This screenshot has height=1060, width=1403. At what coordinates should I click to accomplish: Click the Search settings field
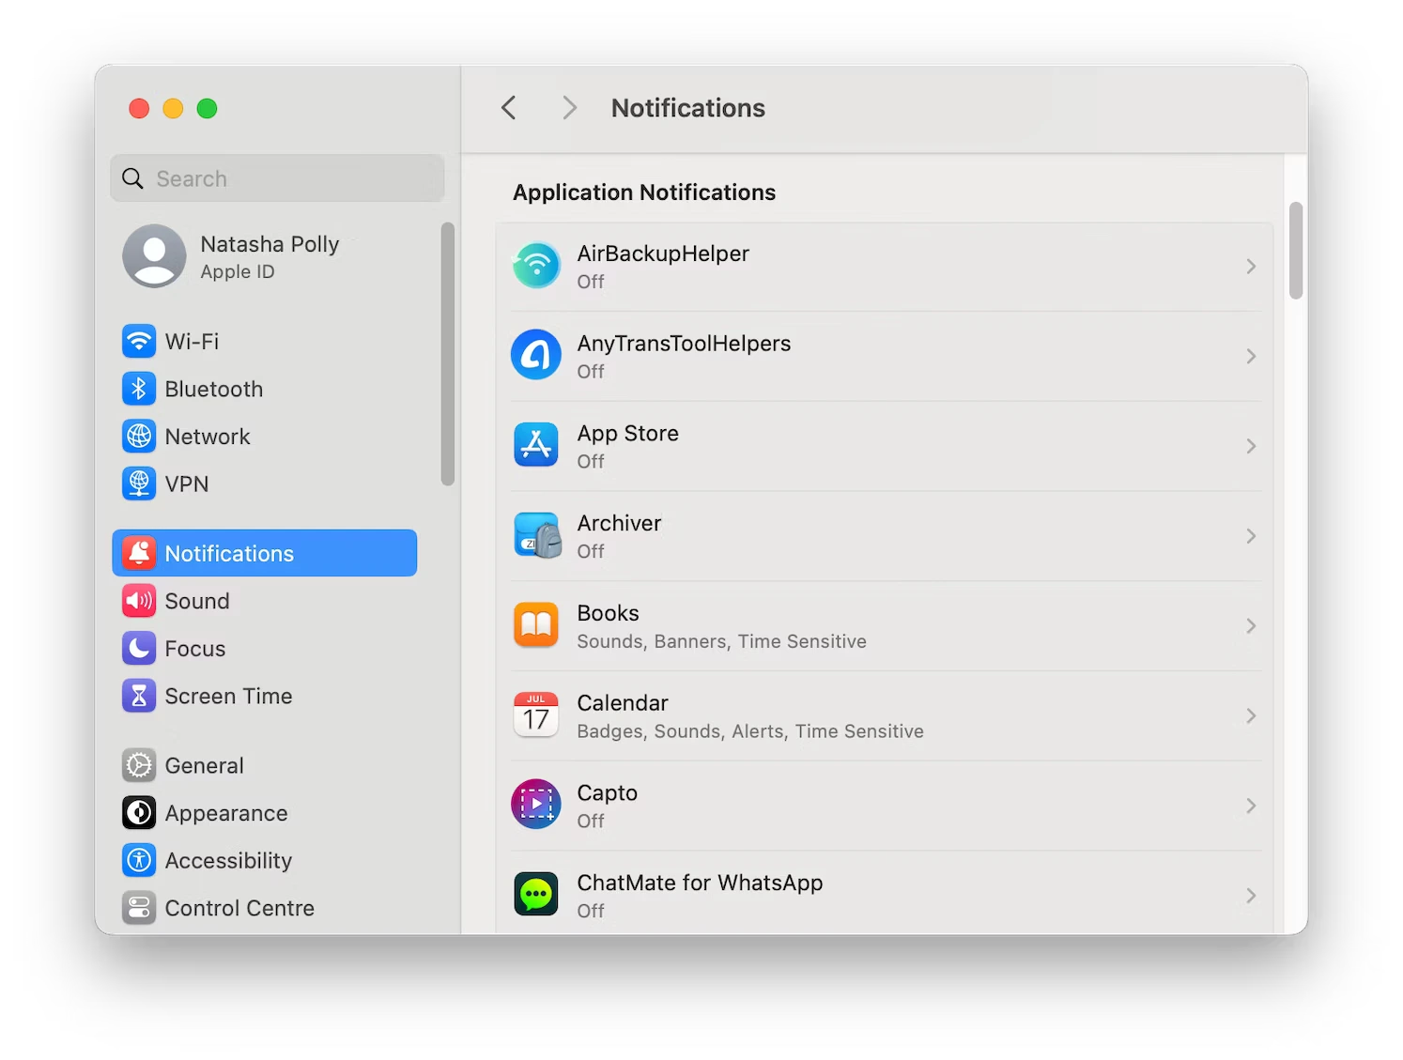278,178
